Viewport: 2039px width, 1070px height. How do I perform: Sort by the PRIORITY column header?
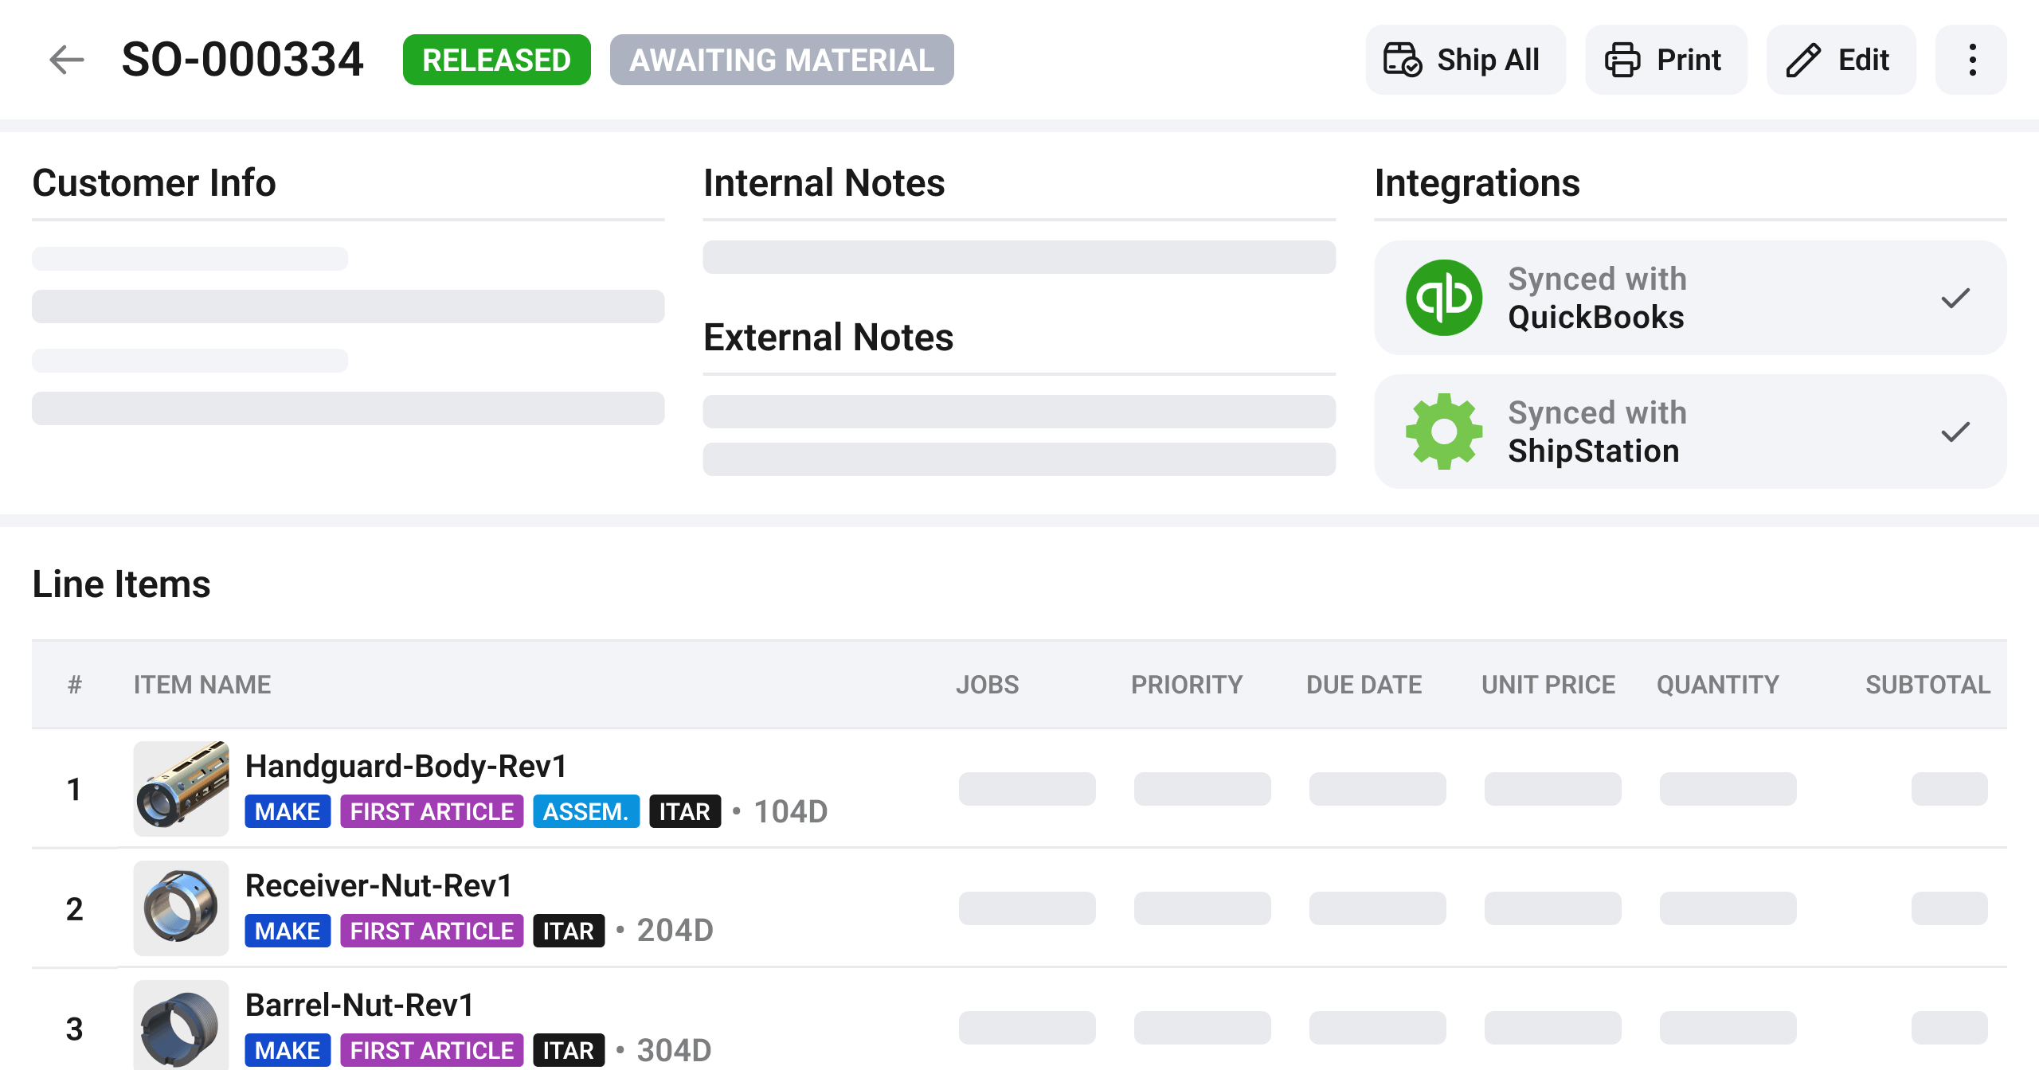(1187, 685)
